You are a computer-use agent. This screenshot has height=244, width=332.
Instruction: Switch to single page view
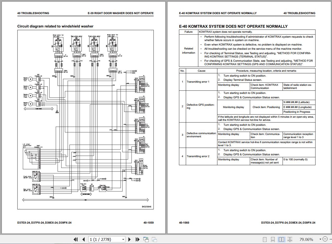pos(265,239)
